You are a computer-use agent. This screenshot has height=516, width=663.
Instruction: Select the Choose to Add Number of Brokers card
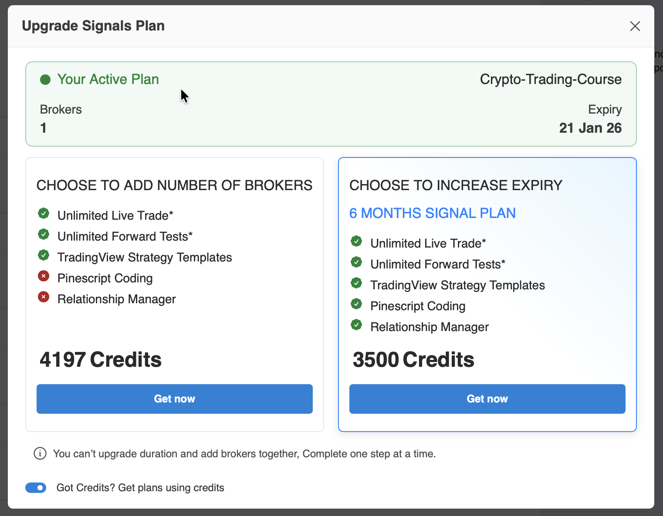coord(174,331)
